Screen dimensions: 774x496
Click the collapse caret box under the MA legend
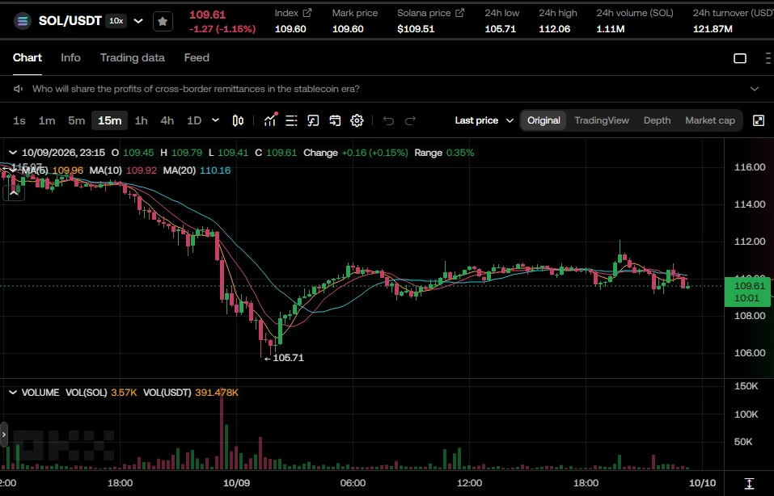coord(14,194)
